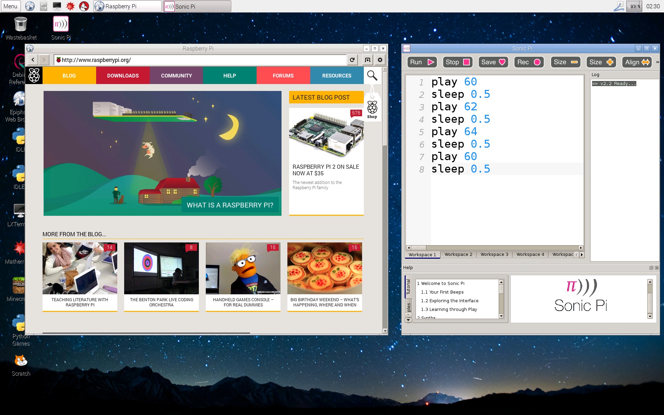Open browser settings with the gear icon
The width and height of the screenshot is (664, 415).
pyautogui.click(x=380, y=59)
